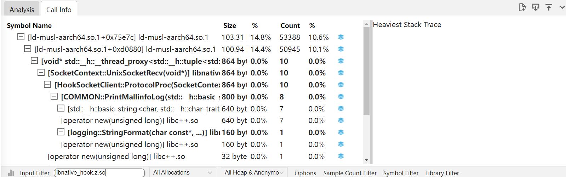
Task: Collapse the SocketContext::UnixSocketRecv tree node
Action: pyautogui.click(x=41, y=73)
